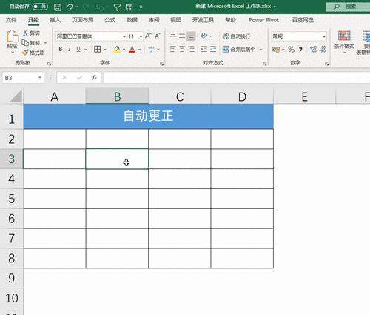Click the 粘贴 Paste clipboard icon
The height and width of the screenshot is (315, 370).
click(13, 36)
